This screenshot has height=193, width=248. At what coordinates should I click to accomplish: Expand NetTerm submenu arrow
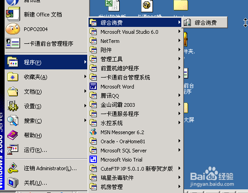pos(179,41)
